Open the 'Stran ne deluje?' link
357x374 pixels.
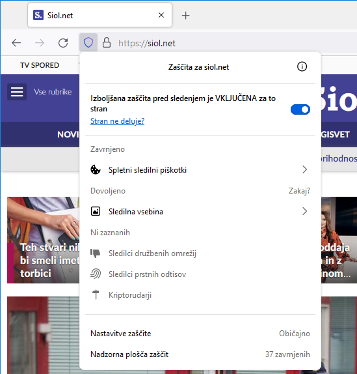pos(117,121)
